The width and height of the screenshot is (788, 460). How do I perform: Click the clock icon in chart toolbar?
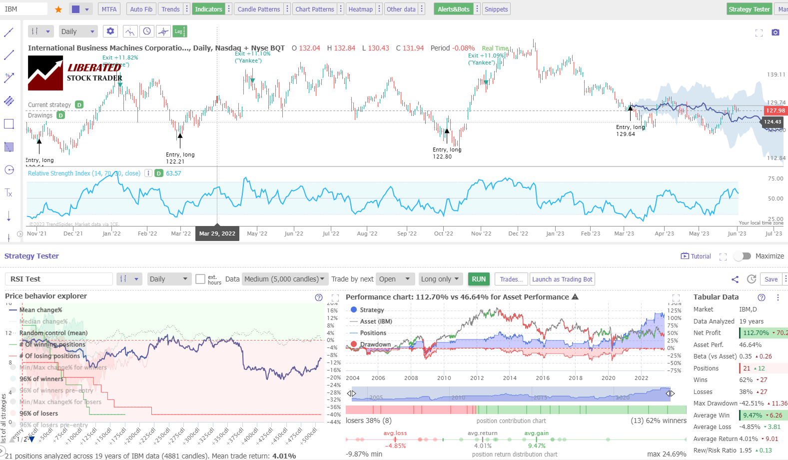(147, 31)
